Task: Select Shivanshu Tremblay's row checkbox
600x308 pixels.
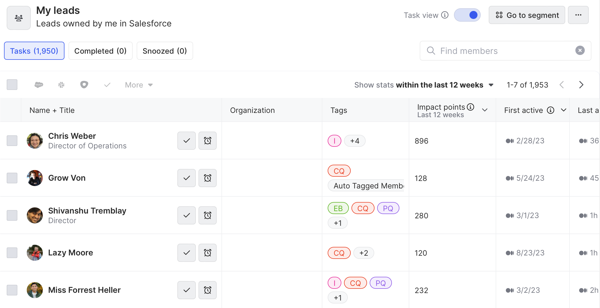Action: [12, 215]
